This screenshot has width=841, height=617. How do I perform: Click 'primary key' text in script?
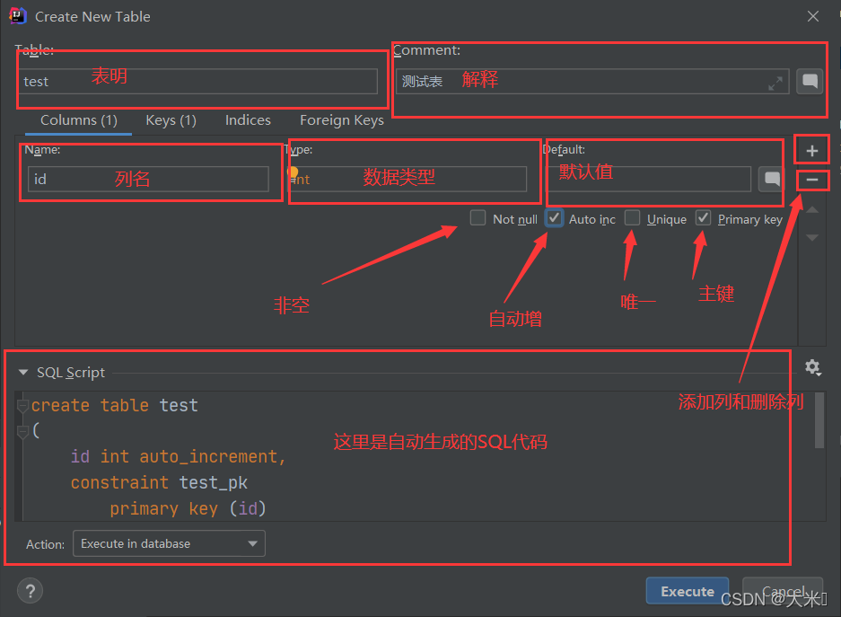[163, 508]
